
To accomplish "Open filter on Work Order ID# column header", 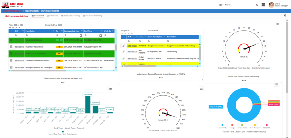I will point(23,31).
